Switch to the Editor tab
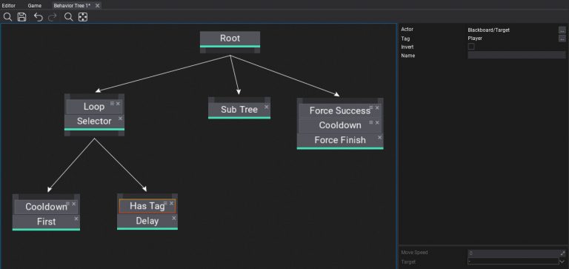569x269 pixels. click(x=9, y=5)
